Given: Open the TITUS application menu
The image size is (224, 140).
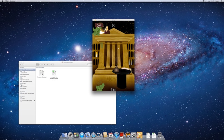Looking at the screenshot, I should tap(6, 1).
